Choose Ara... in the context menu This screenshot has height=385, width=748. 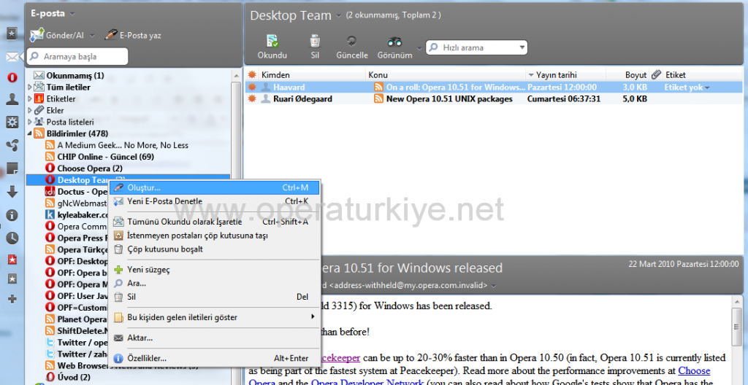pos(215,283)
